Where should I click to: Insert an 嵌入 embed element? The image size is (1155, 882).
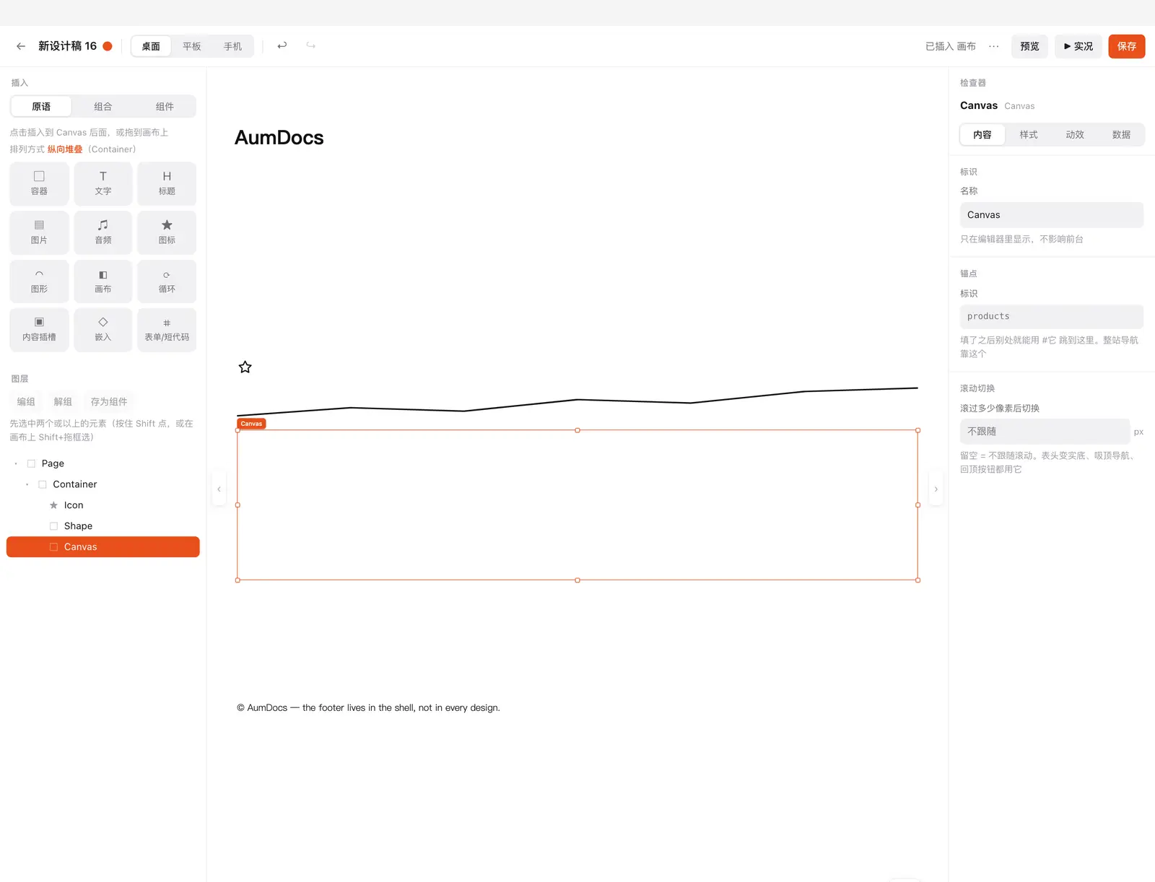coord(103,330)
